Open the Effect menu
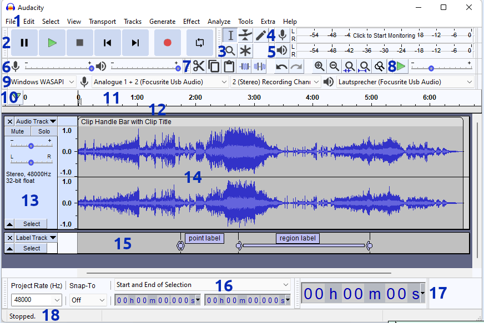484x323 pixels. coord(191,22)
